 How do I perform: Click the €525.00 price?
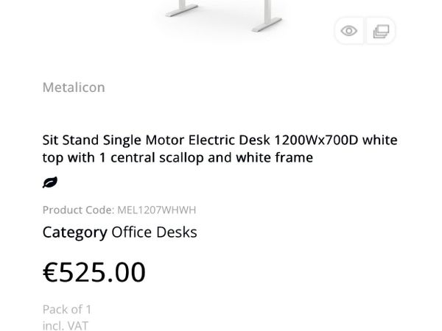pyautogui.click(x=94, y=272)
